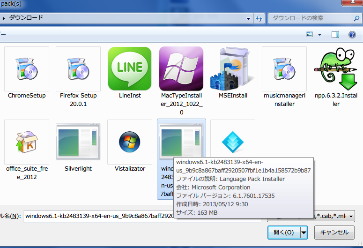Open the split arrow beside 開く button

304,232
